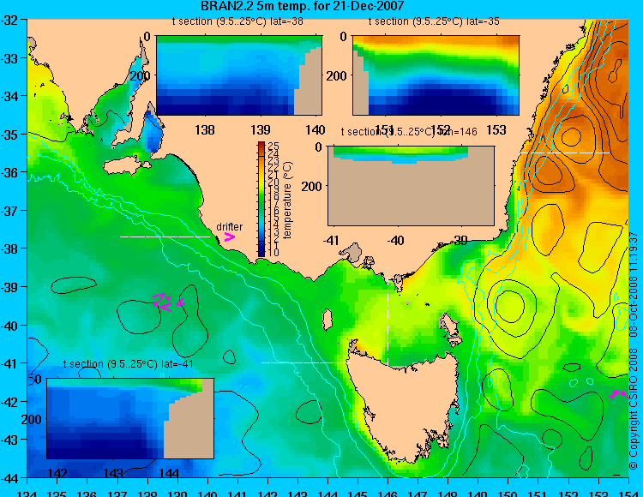Click the -43 latitude axis label
Screen dimensions: 643x497
point(9,440)
